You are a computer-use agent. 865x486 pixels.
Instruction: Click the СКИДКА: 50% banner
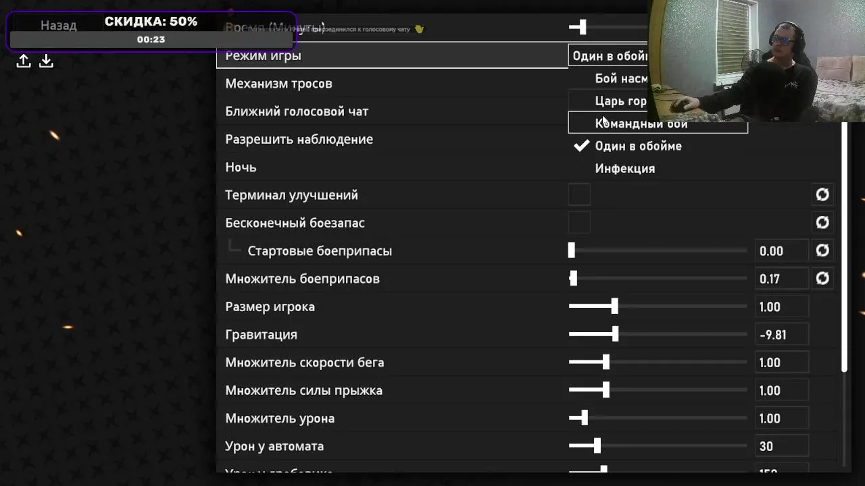151,31
